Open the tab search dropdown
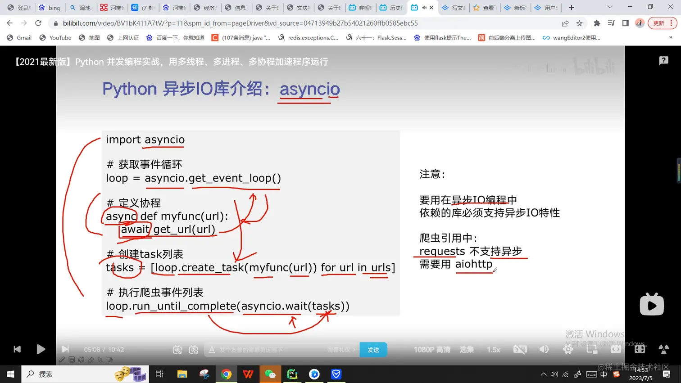Screen dimensions: 681x383 coord(610,7)
